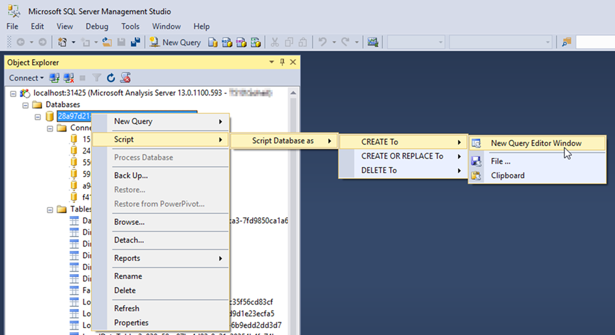The height and width of the screenshot is (335, 615).
Task: Select DELETE To submenu entry
Action: click(x=403, y=170)
